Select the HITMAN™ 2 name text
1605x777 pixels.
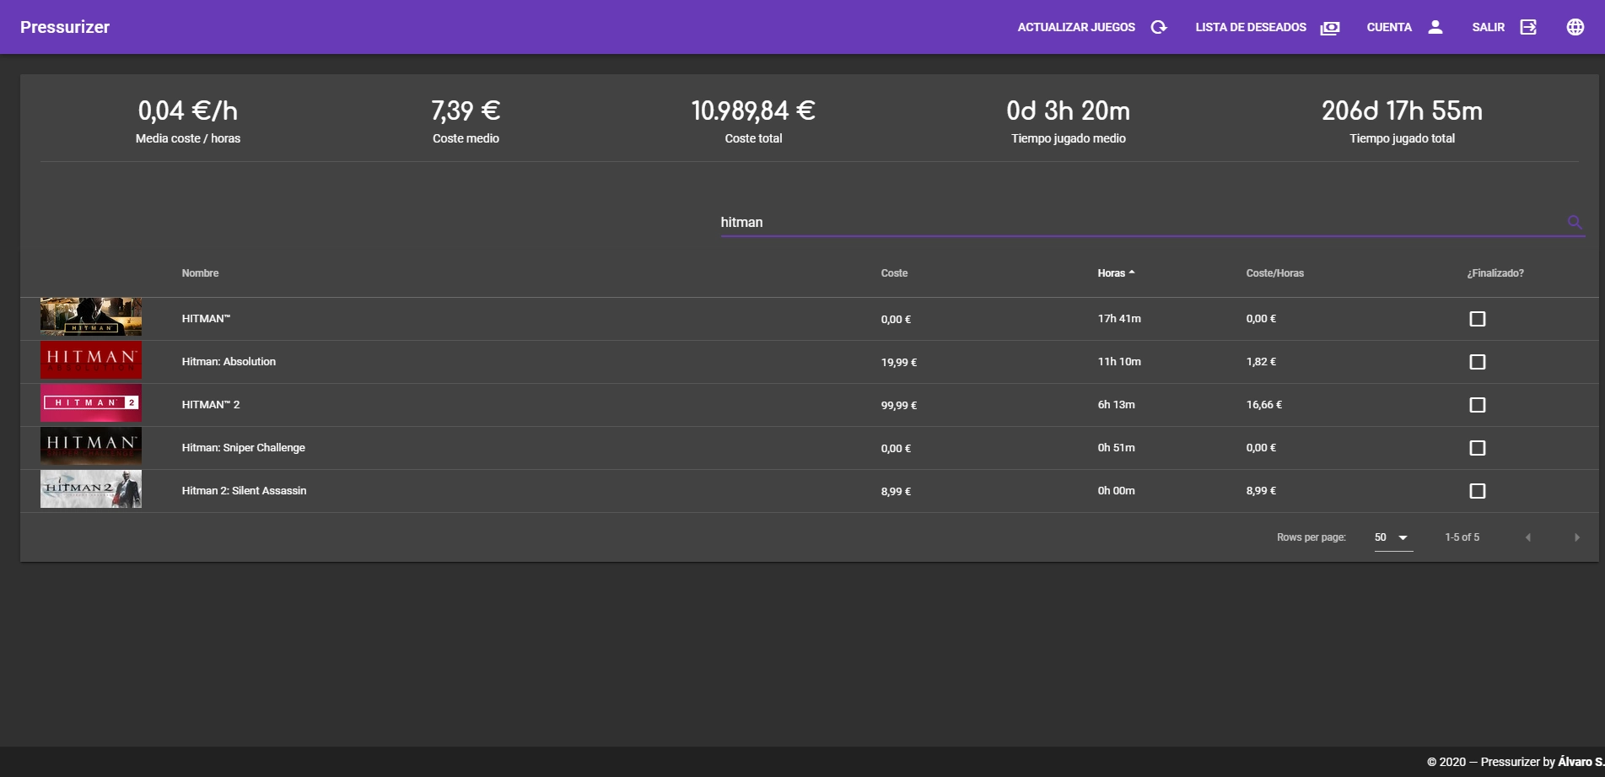211,405
